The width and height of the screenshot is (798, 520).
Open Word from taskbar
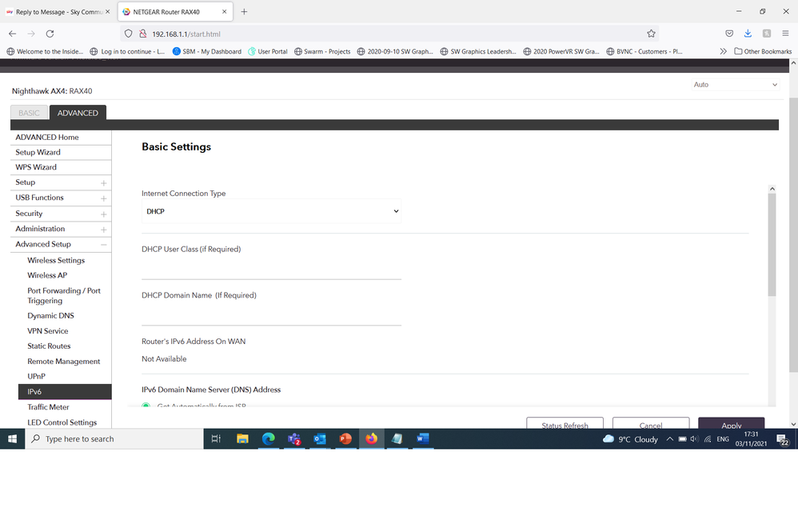(x=423, y=438)
